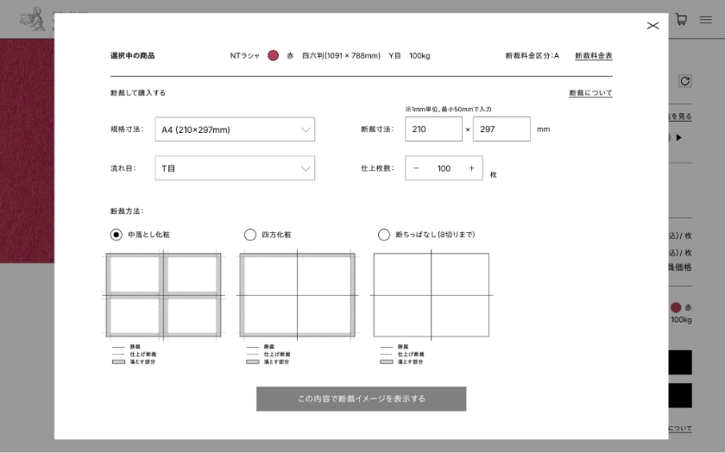725x453 pixels.
Task: Click この内容で断裁イメージを表示する button
Action: 361,399
